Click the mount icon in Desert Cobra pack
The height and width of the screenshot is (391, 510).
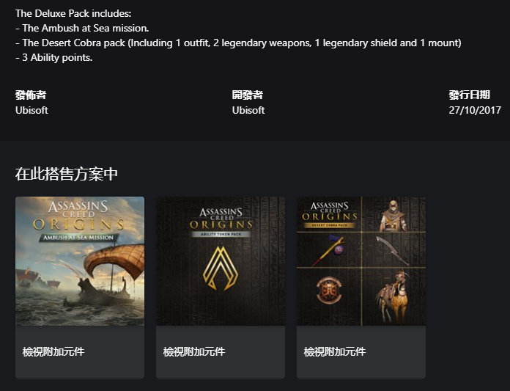pyautogui.click(x=393, y=293)
